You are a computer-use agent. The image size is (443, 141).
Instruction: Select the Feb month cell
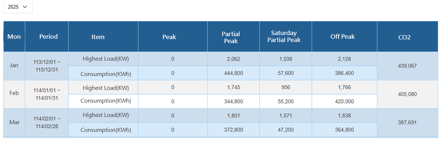pyautogui.click(x=14, y=94)
